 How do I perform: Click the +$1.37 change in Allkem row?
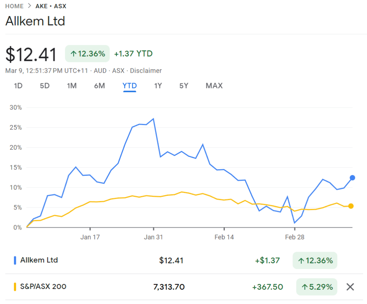click(x=267, y=260)
